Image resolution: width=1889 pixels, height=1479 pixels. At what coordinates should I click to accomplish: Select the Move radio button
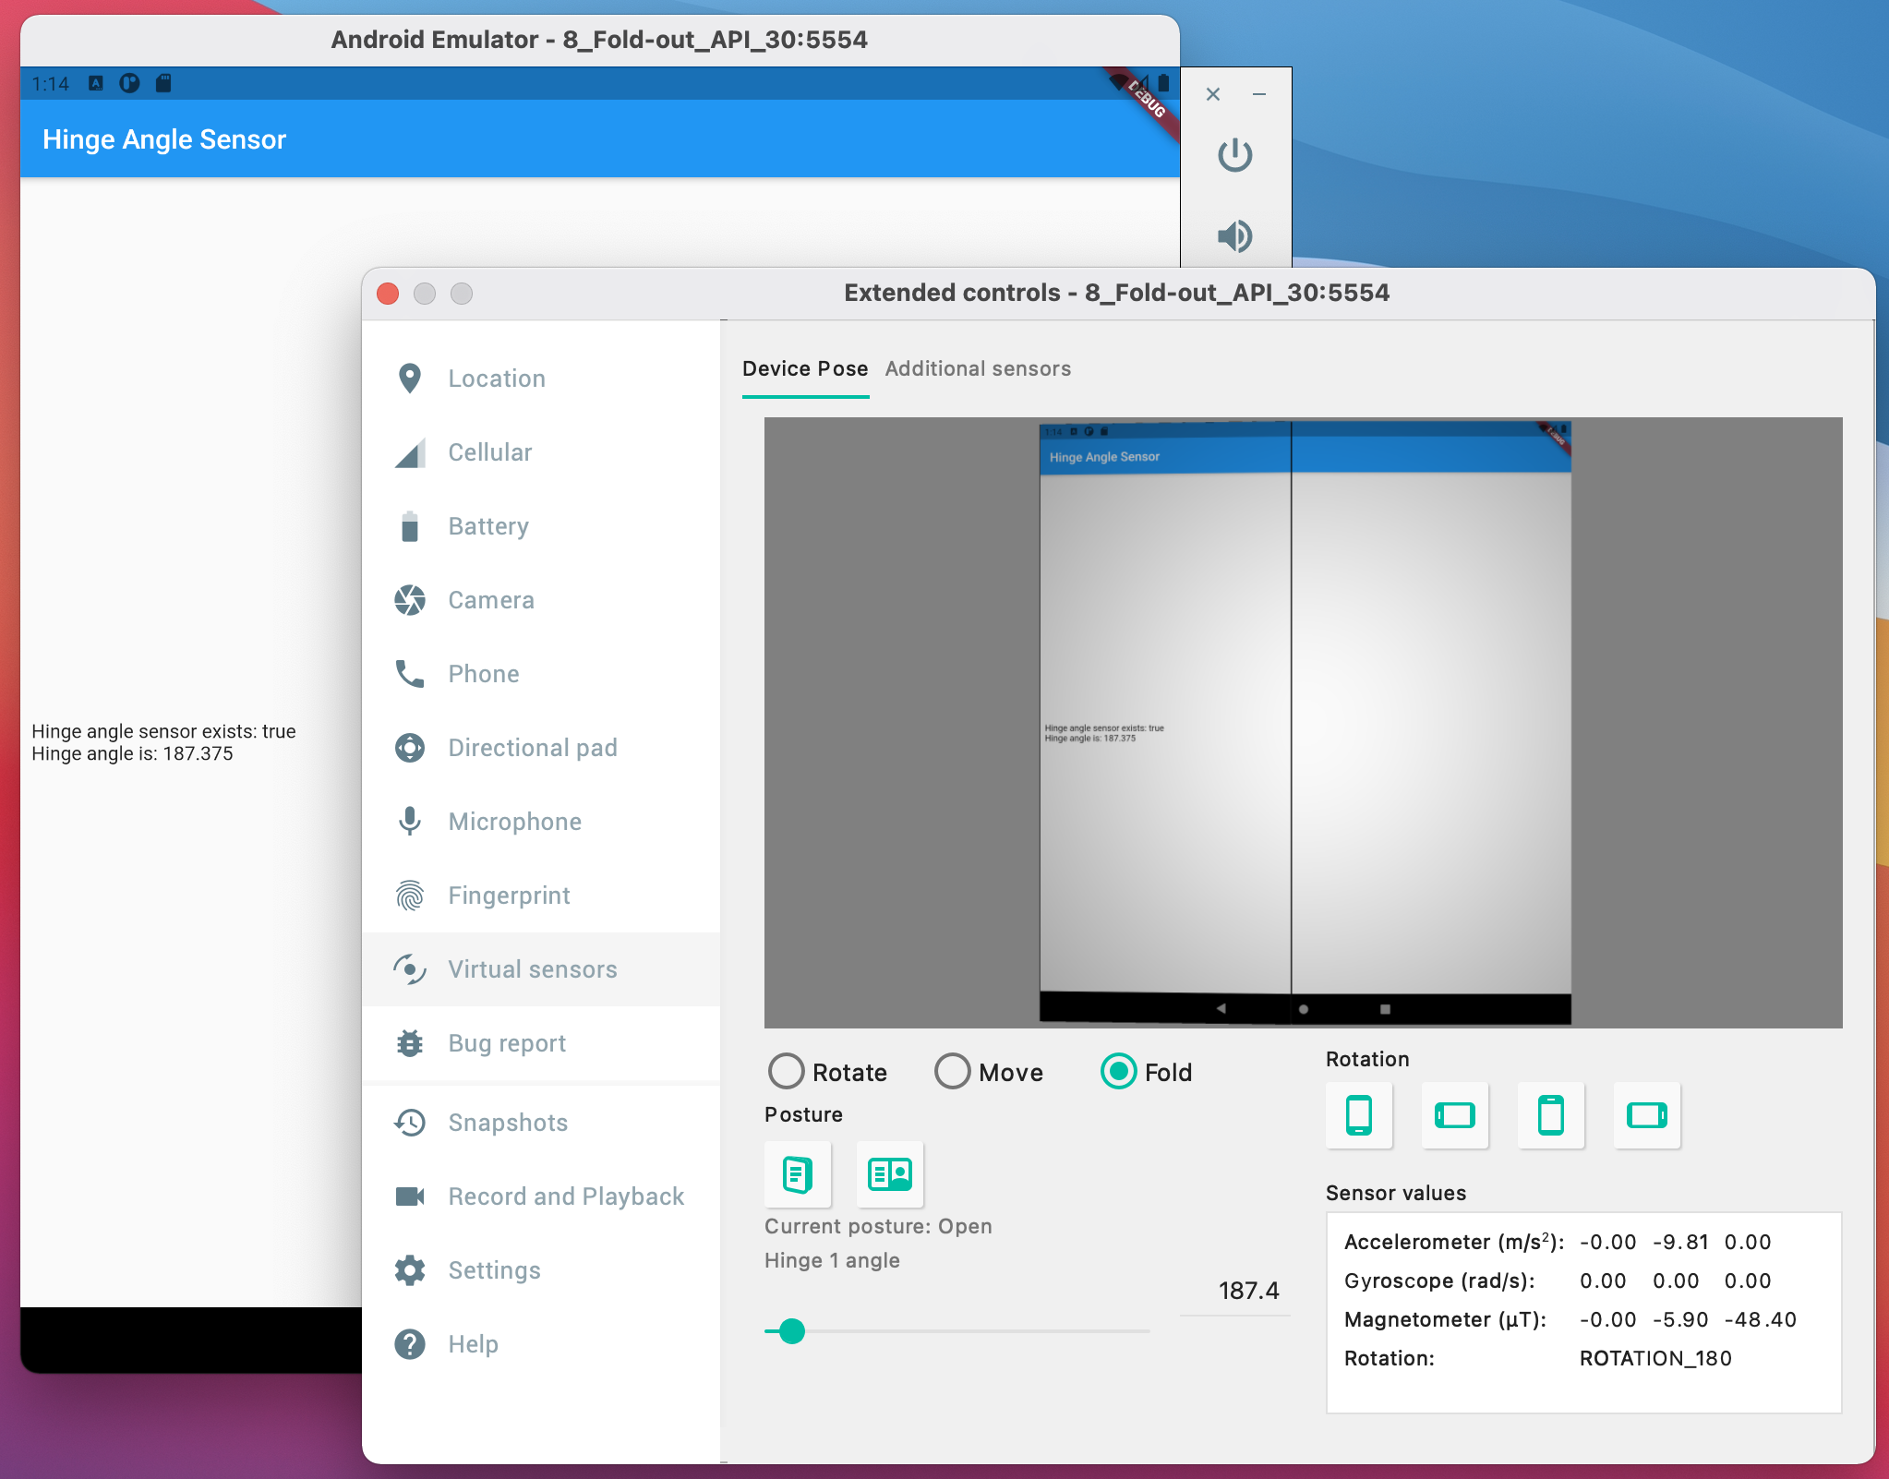point(951,1073)
